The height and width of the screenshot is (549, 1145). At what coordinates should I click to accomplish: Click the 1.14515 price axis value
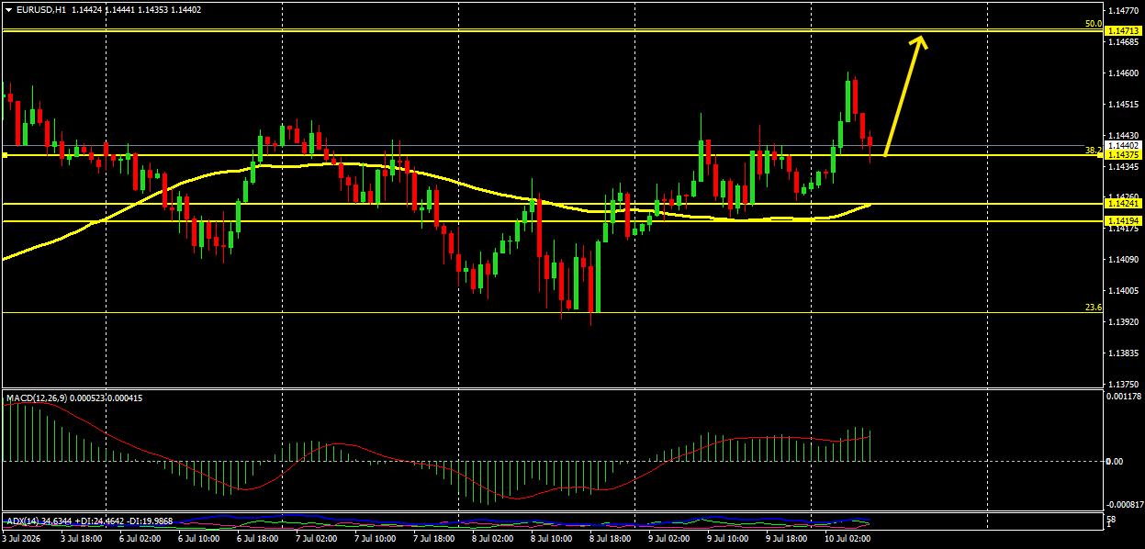pyautogui.click(x=1123, y=105)
